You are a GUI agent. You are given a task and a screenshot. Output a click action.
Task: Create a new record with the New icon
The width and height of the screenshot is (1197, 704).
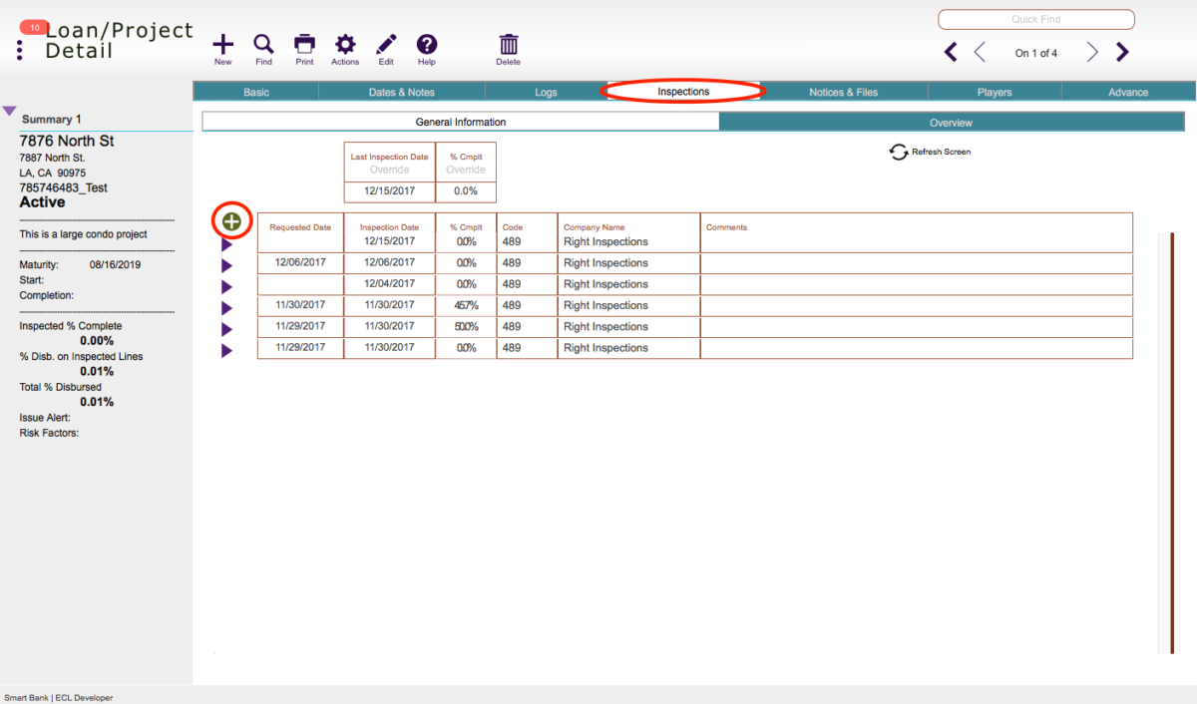point(222,45)
